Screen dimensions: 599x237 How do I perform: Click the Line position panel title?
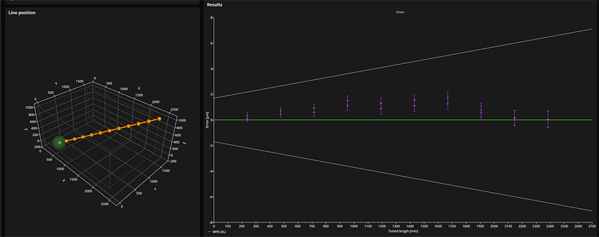(22, 13)
